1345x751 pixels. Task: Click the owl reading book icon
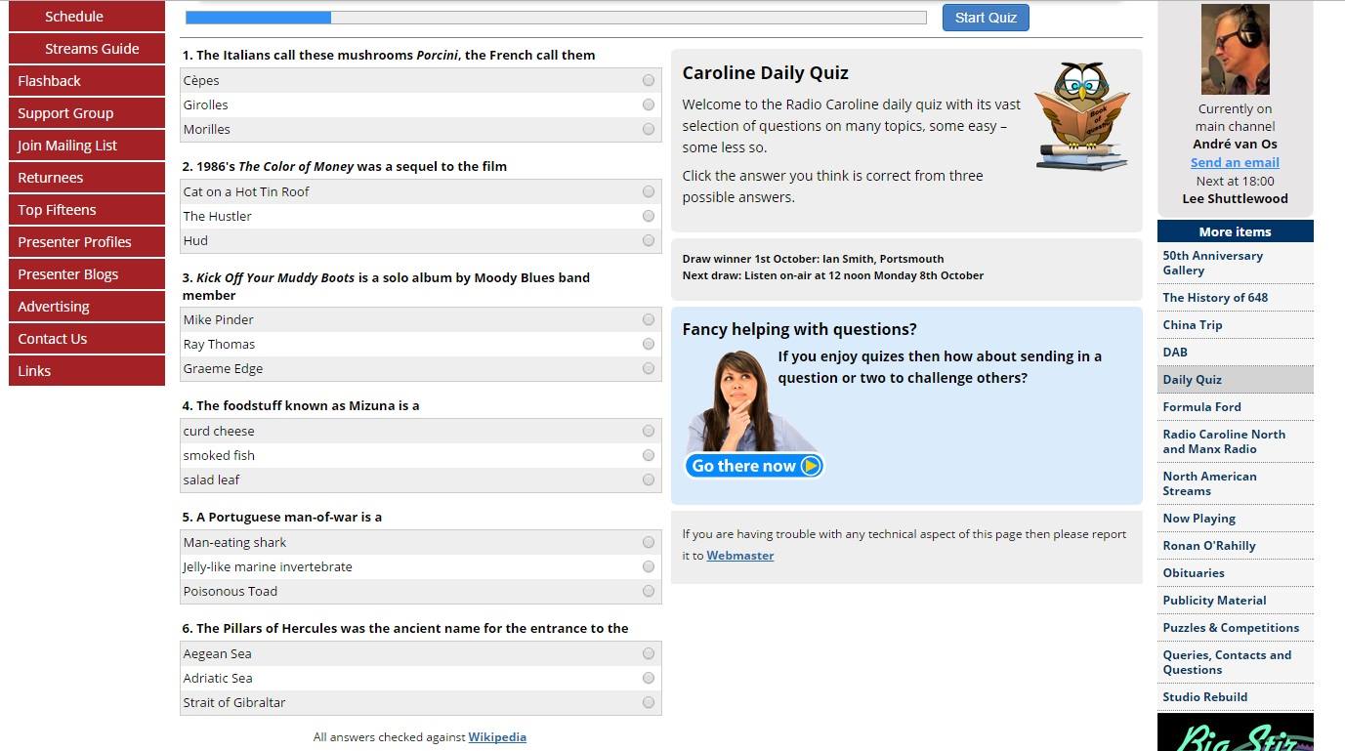[1081, 116]
